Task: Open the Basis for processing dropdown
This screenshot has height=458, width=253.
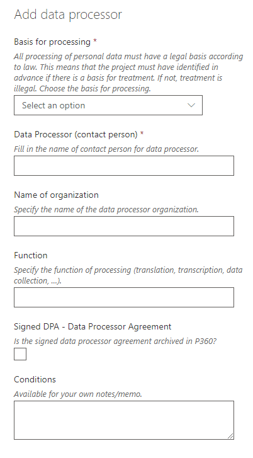Action: click(x=108, y=105)
